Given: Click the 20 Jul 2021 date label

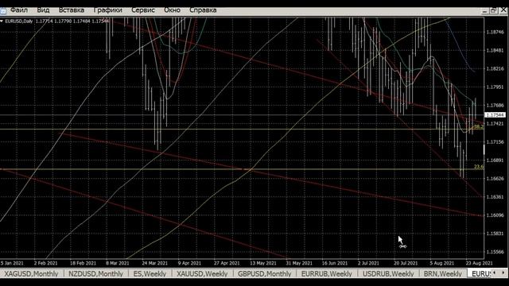Looking at the screenshot, I should coord(406,263).
